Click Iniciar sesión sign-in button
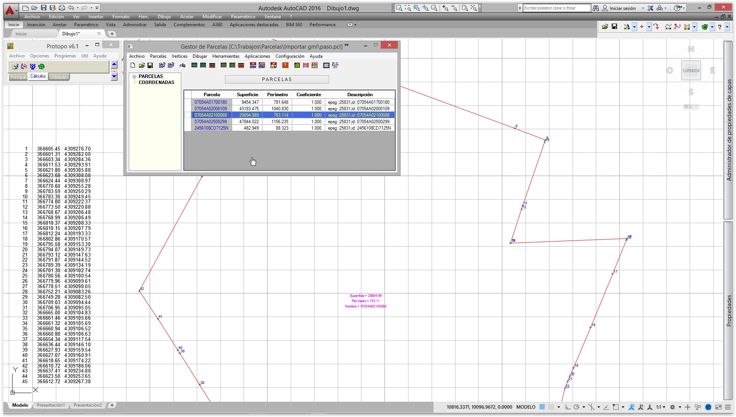 (619, 8)
